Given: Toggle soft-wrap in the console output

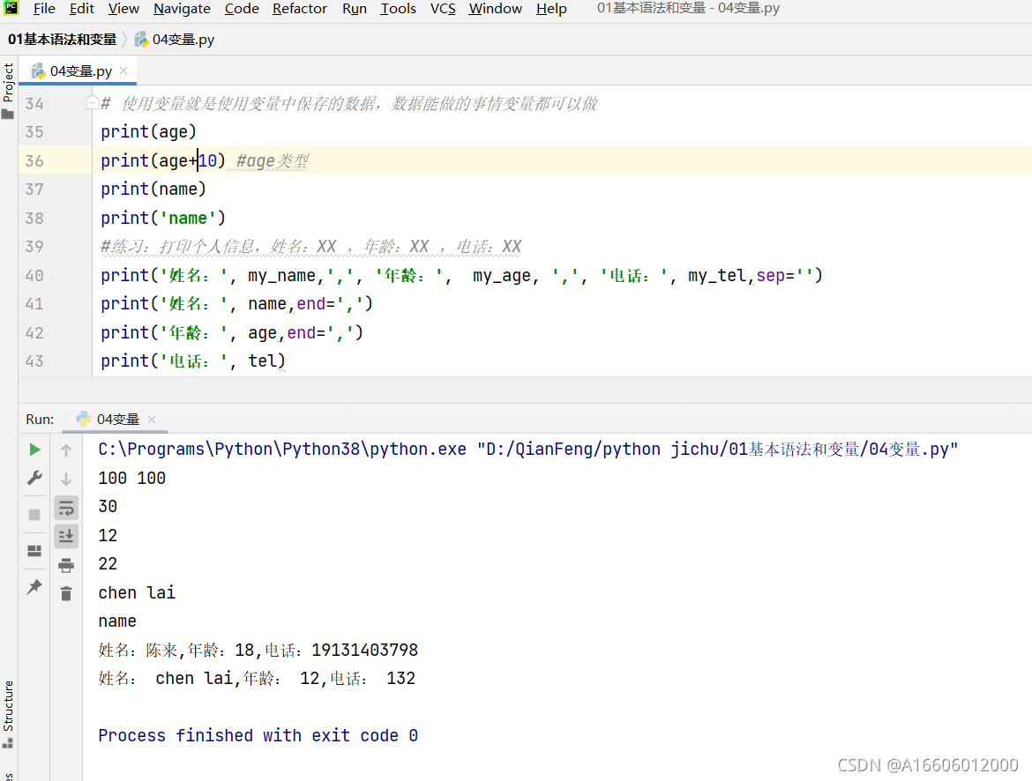Looking at the screenshot, I should (66, 508).
